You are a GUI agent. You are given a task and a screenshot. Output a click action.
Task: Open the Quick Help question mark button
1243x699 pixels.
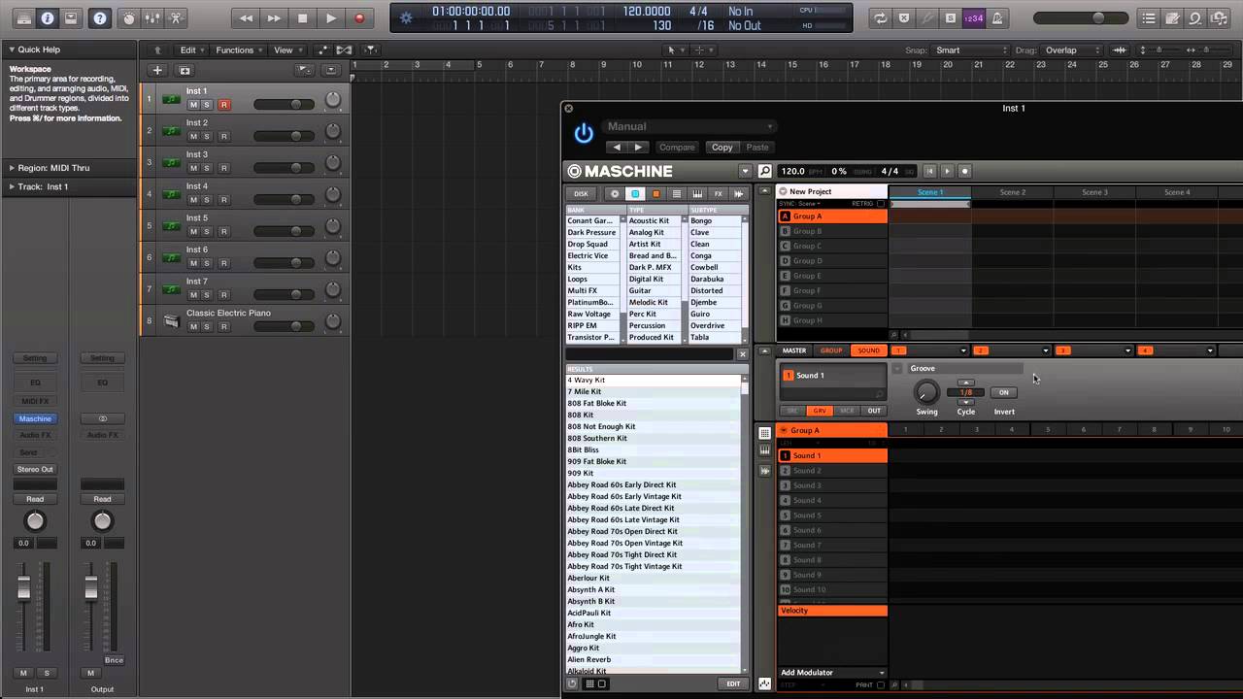[x=99, y=17]
